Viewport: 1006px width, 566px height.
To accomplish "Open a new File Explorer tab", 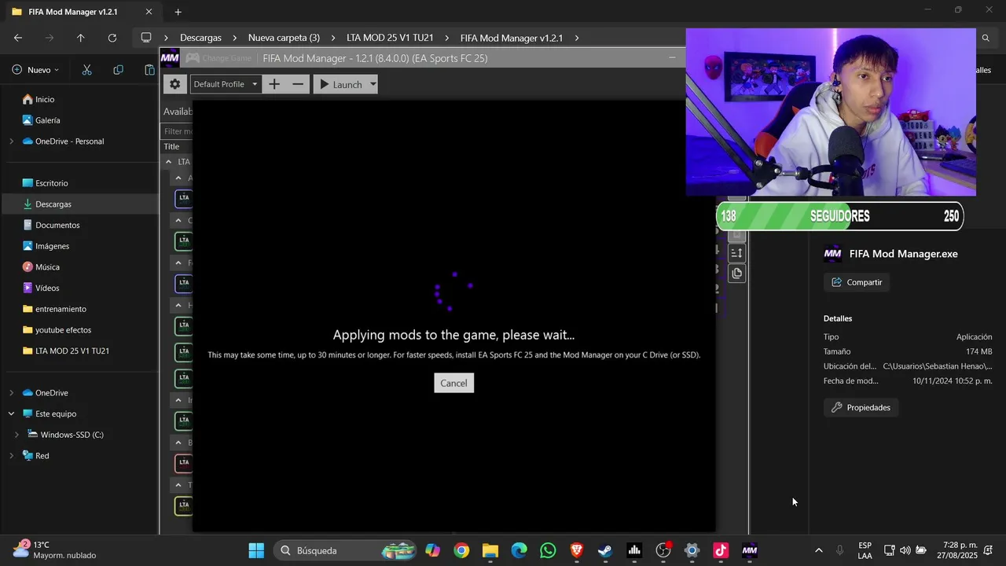I will 178,12.
